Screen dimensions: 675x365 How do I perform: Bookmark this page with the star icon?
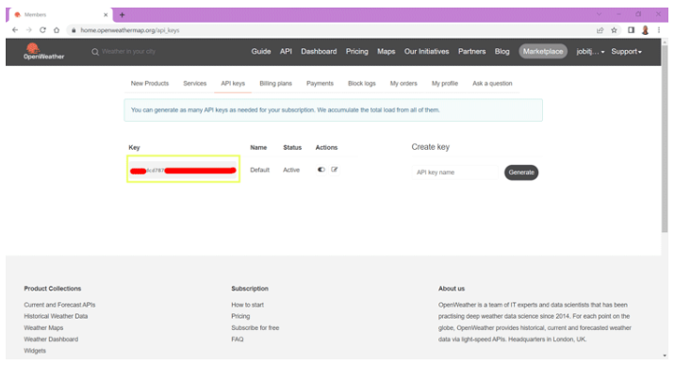614,30
